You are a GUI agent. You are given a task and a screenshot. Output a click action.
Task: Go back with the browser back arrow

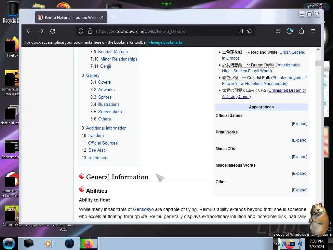29,31
